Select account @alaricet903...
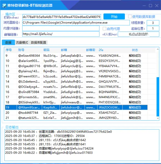The height and width of the screenshot is (164, 161). pos(29,61)
